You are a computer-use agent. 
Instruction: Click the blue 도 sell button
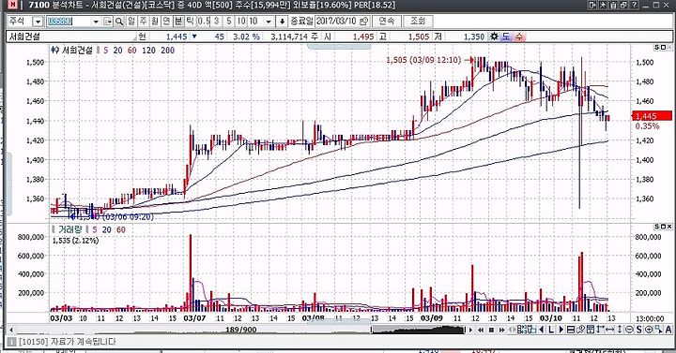coord(506,37)
